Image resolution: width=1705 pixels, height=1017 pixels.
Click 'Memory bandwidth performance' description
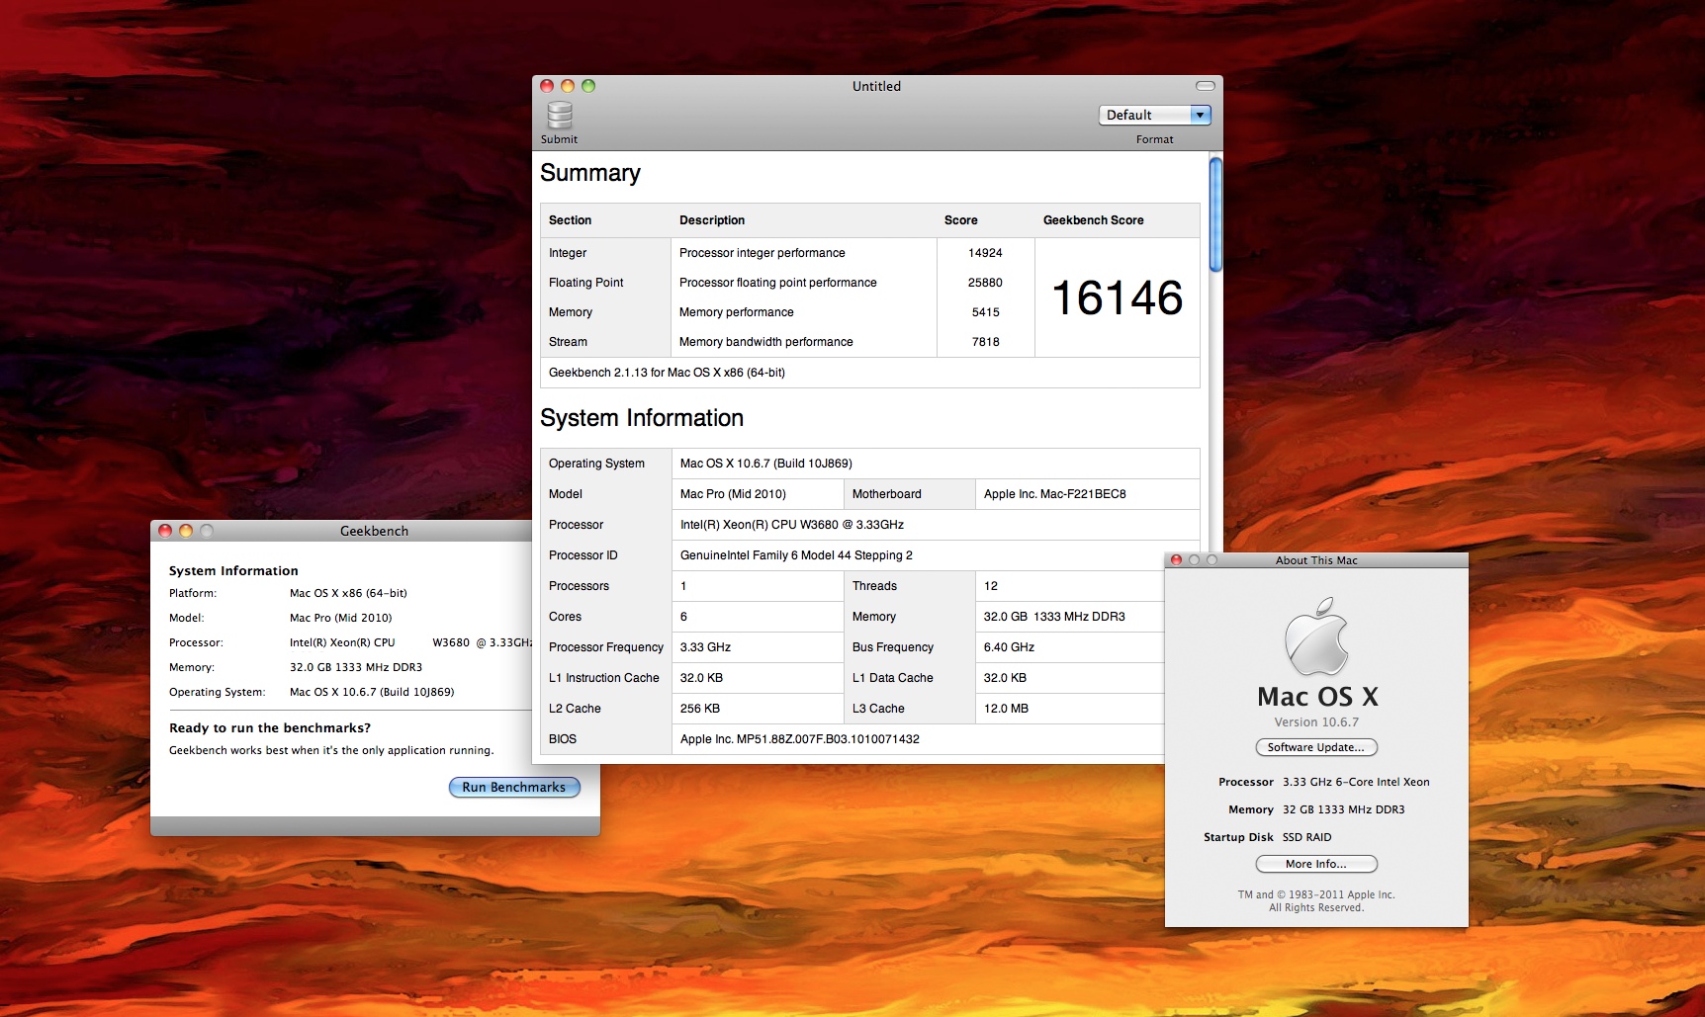coord(766,342)
